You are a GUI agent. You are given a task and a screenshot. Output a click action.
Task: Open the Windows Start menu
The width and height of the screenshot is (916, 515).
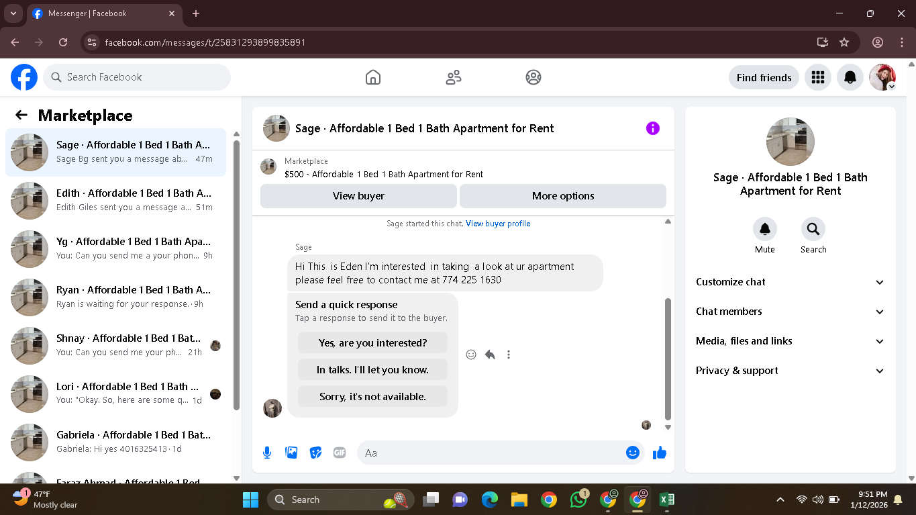pyautogui.click(x=250, y=500)
